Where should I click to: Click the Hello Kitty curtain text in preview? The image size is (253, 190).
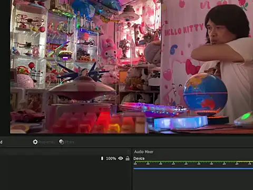click(x=183, y=29)
